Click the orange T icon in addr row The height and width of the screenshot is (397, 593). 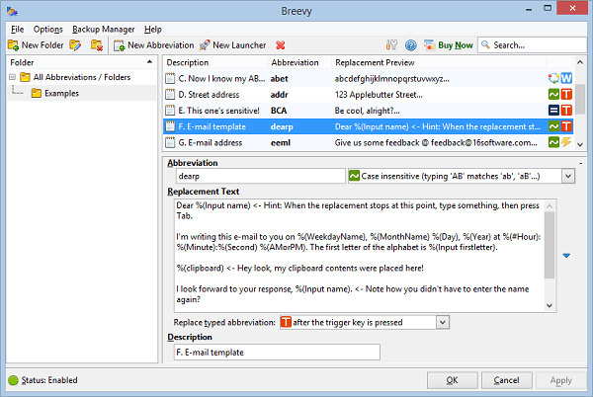566,95
